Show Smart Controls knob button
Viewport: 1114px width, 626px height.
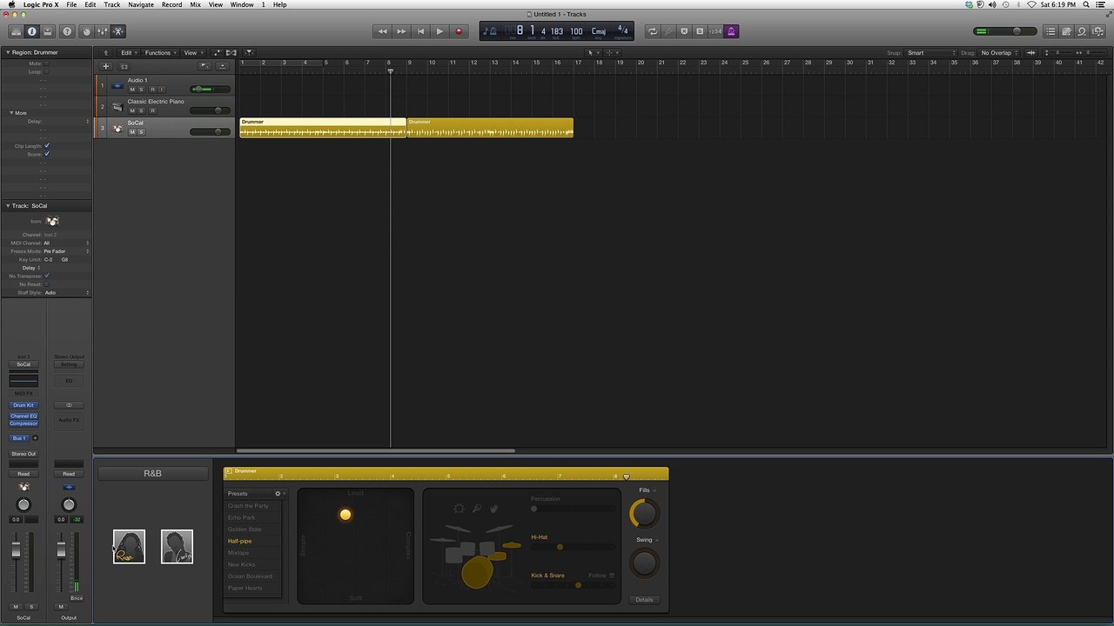[86, 31]
